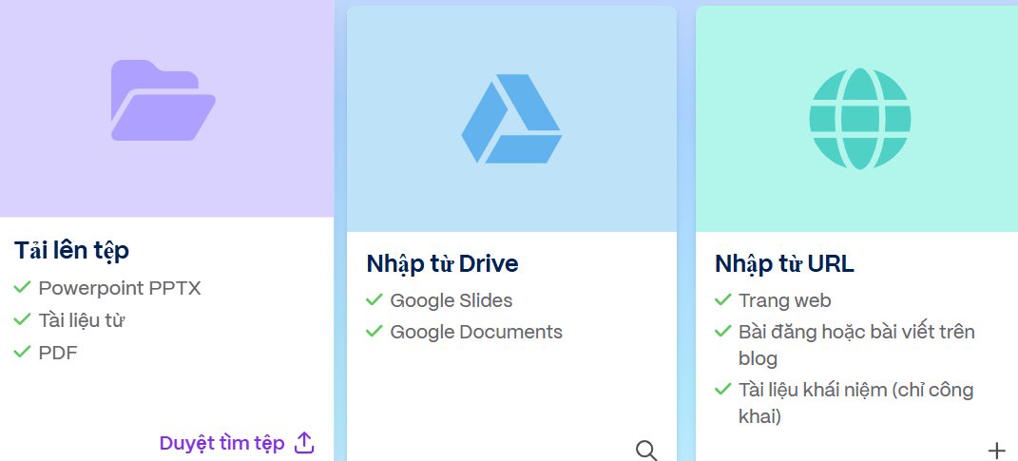
Task: Click the Duyệt tìm tệp link
Action: click(x=222, y=444)
